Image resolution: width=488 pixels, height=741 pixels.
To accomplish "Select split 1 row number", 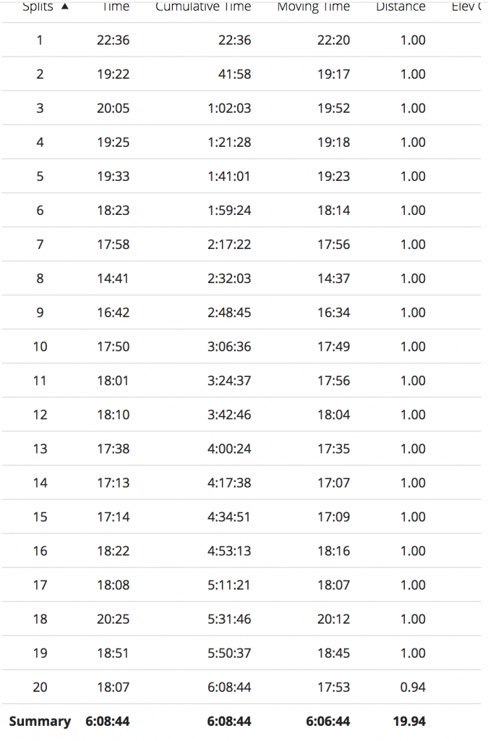I will 40,41.
